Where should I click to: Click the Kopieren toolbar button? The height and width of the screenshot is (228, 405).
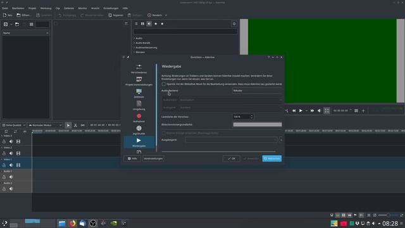[x=116, y=15]
